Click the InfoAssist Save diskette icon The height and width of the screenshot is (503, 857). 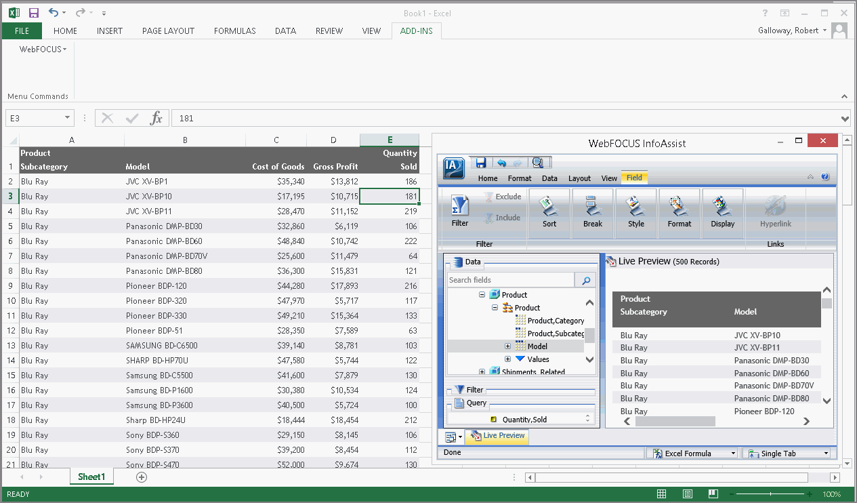click(x=481, y=163)
